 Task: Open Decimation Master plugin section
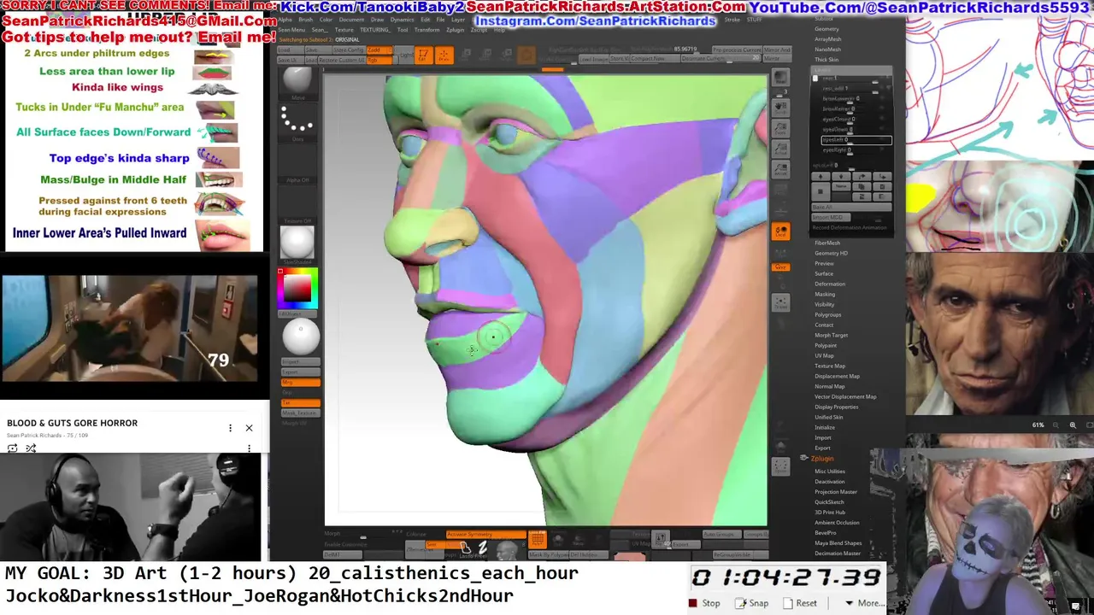[x=838, y=553]
